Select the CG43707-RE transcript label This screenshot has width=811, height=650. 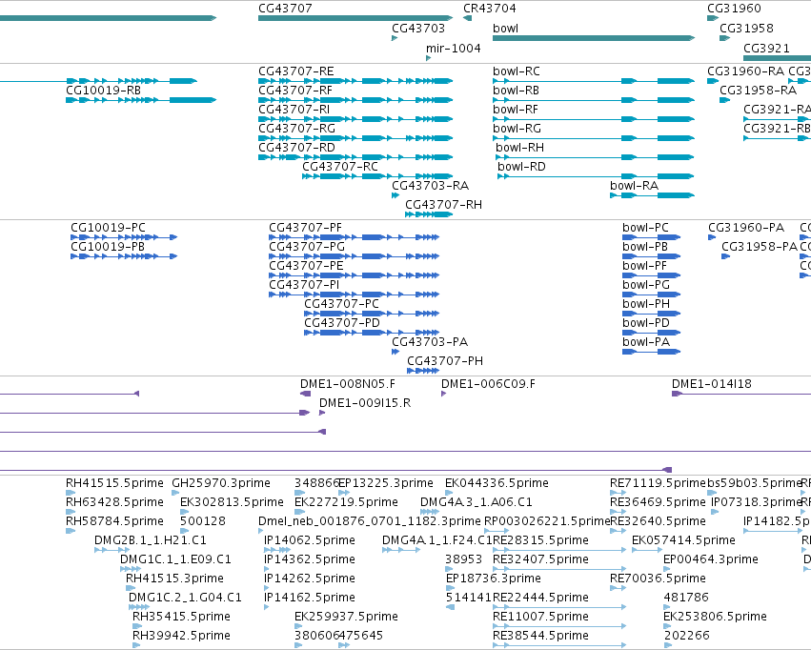click(x=295, y=71)
